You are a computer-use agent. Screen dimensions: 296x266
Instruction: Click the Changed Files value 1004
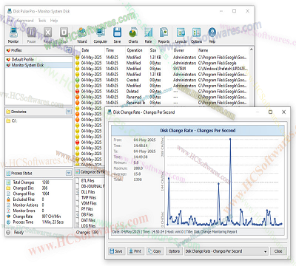tap(46, 194)
